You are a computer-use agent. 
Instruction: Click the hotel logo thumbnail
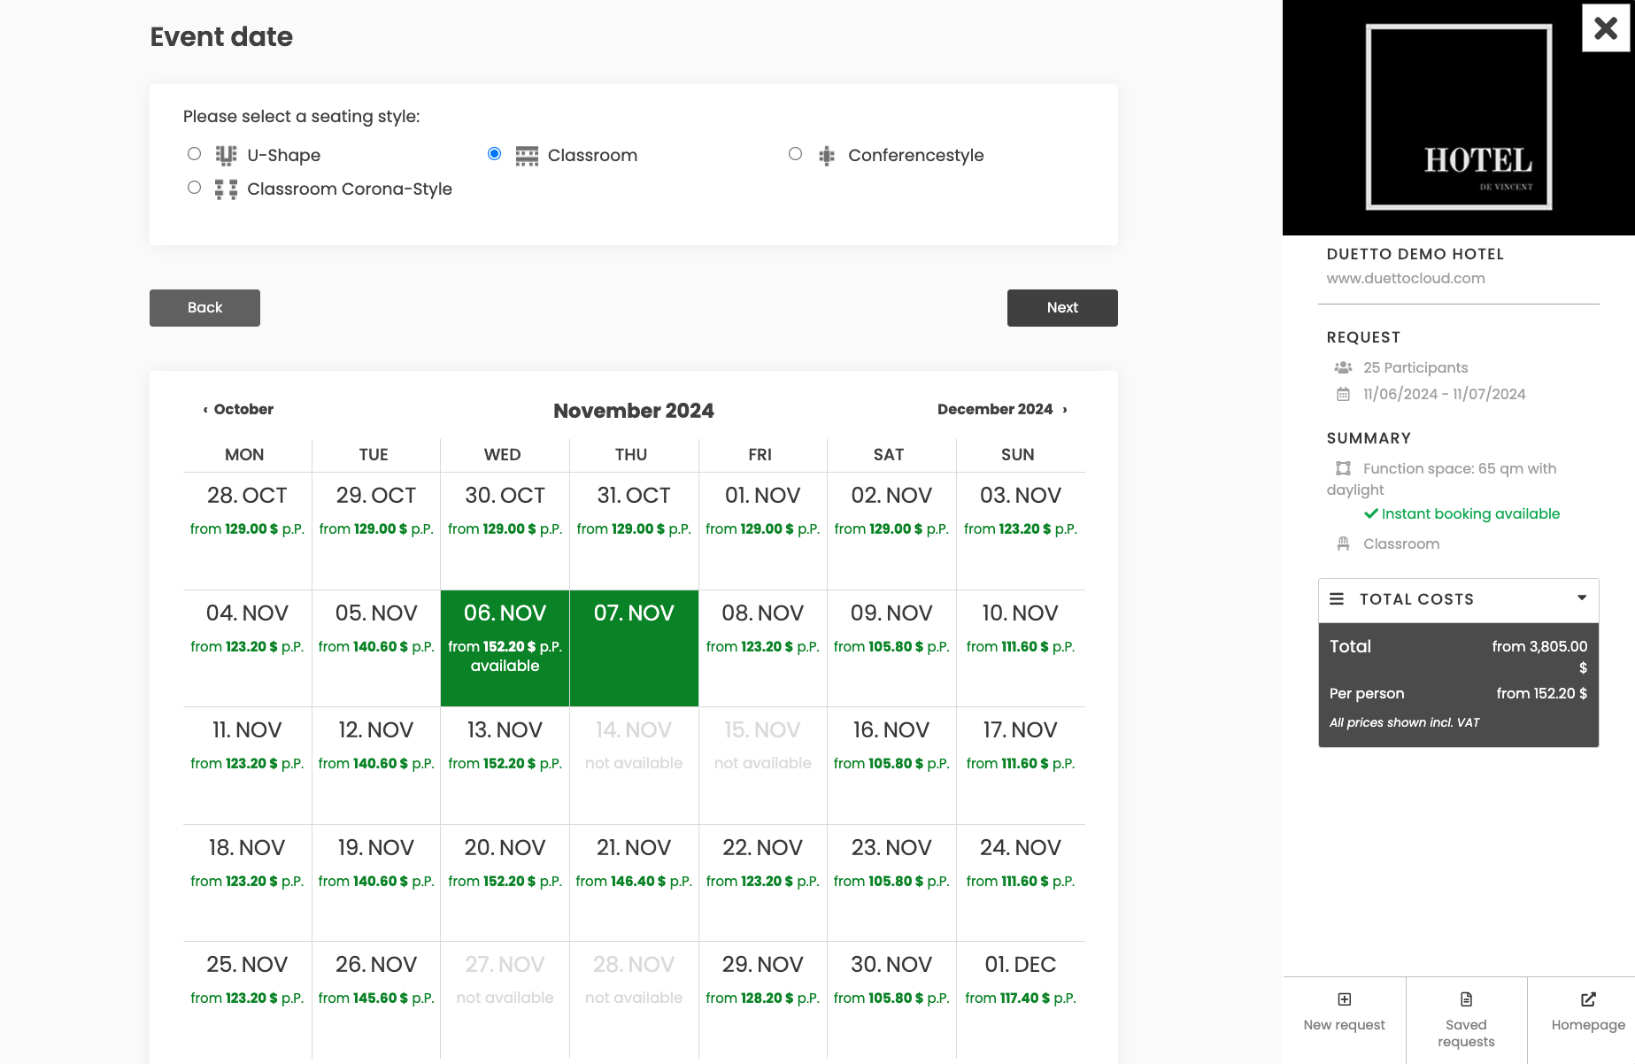tap(1458, 117)
